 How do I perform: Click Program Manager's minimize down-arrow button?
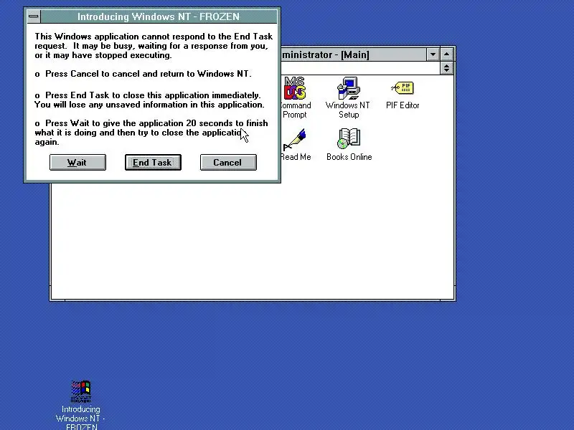tap(433, 54)
